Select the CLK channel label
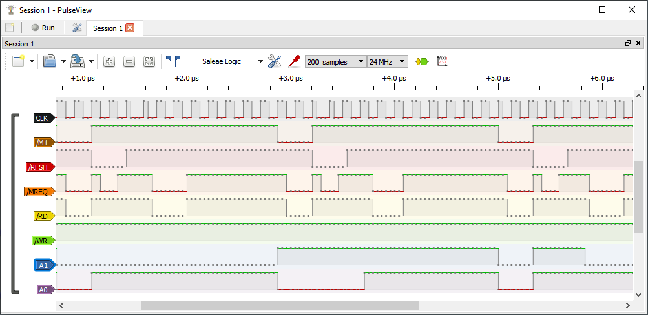 pyautogui.click(x=43, y=117)
